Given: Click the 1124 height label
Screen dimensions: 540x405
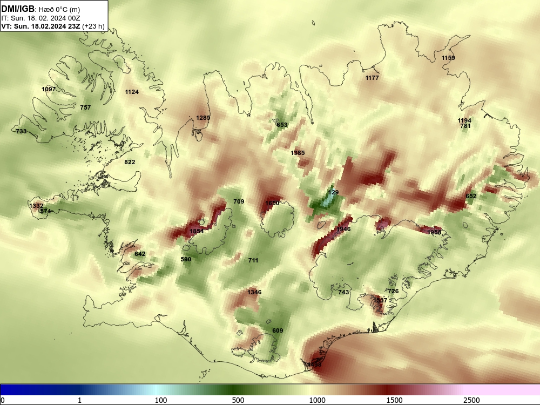Looking at the screenshot, I should pos(132,92).
